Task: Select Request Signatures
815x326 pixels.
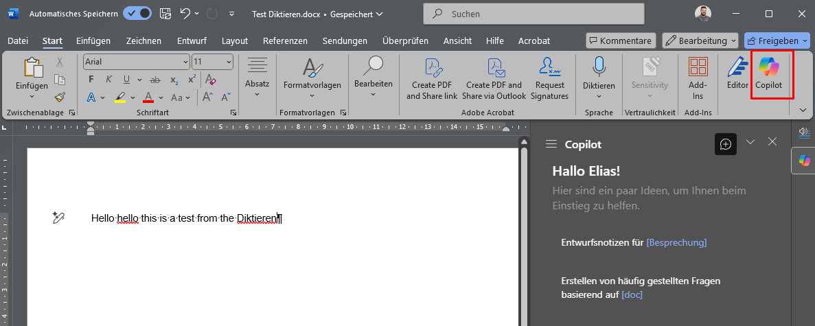Action: click(550, 79)
